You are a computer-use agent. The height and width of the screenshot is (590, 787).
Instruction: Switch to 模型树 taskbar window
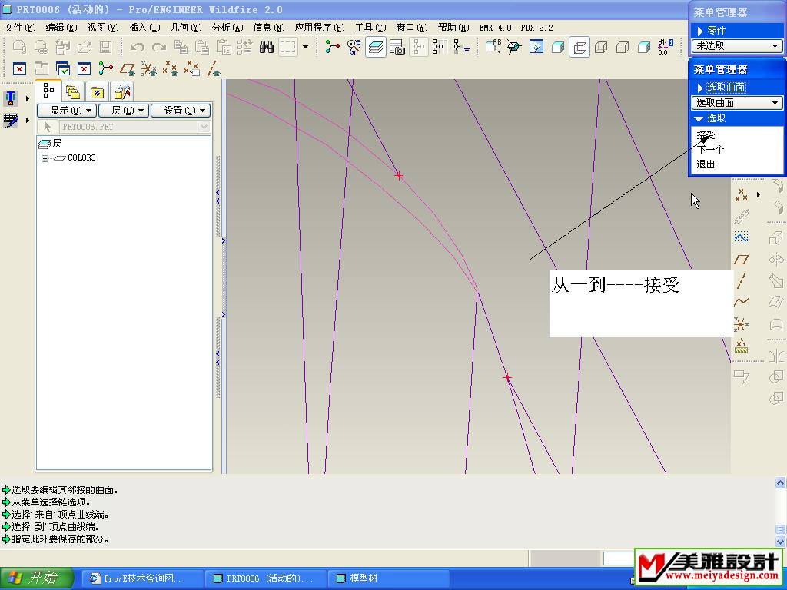click(387, 578)
